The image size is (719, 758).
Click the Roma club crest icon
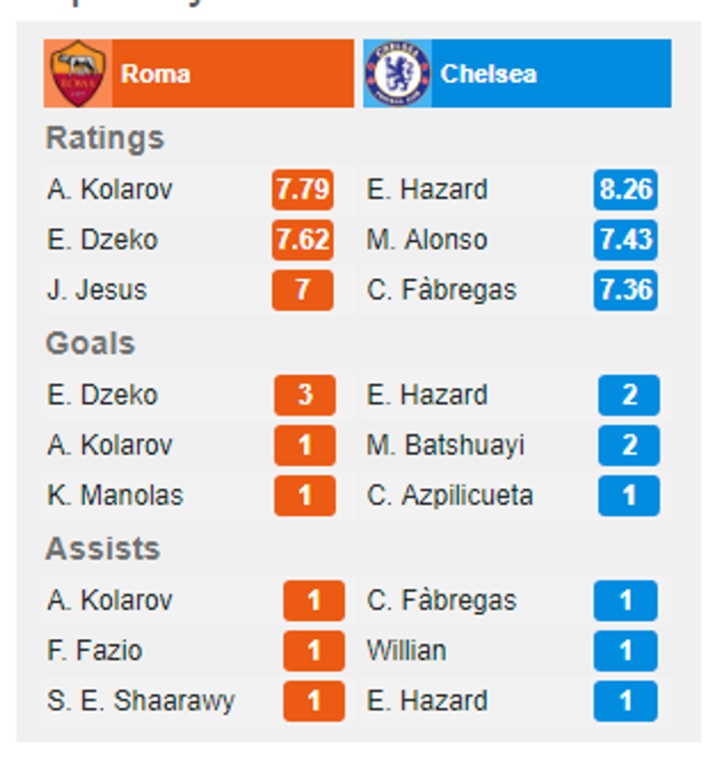[x=78, y=73]
